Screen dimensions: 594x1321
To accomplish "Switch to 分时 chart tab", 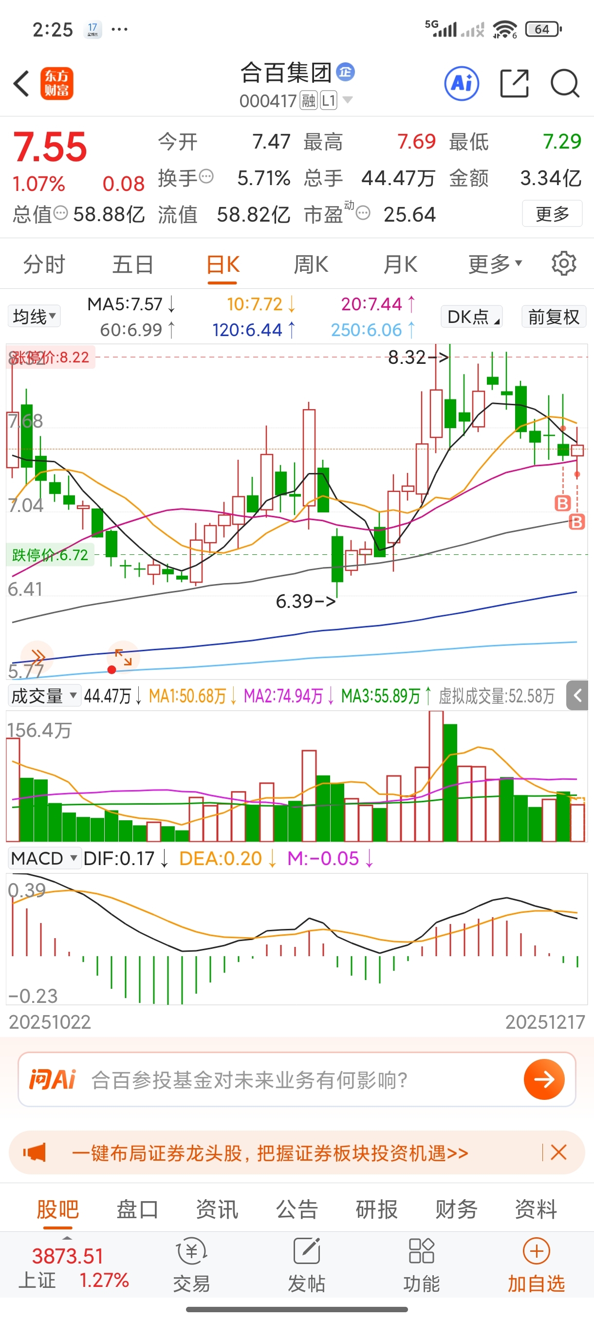I will (x=44, y=264).
